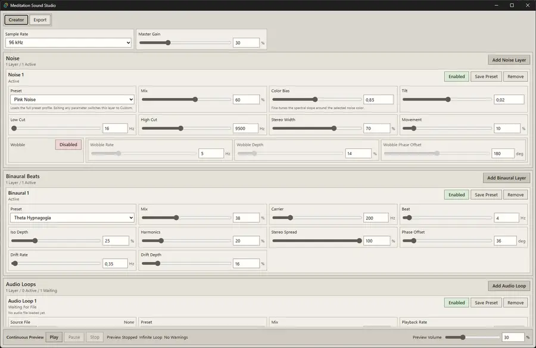
Task: Remove the Audio Loop 1 layer
Action: coord(516,303)
